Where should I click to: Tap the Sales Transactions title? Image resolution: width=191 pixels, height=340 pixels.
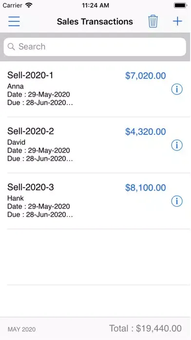95,21
